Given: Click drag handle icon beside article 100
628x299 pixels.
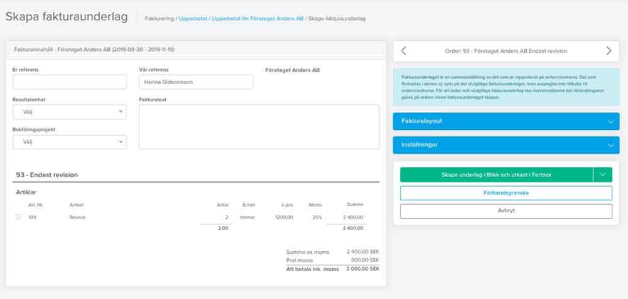Looking at the screenshot, I should (x=18, y=217).
